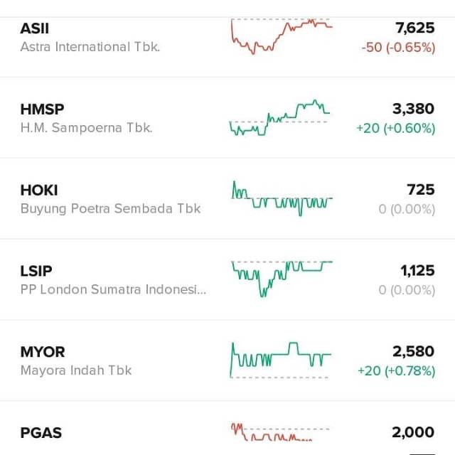View the HMSP green sparkline chart

pyautogui.click(x=279, y=118)
